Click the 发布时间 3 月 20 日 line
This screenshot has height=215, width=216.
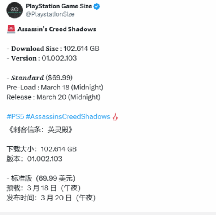(x=51, y=198)
